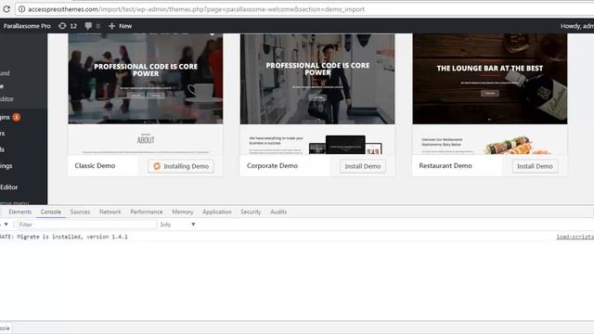Open the Restaurant Demo preview thumbnail
594x334 pixels.
(x=490, y=94)
